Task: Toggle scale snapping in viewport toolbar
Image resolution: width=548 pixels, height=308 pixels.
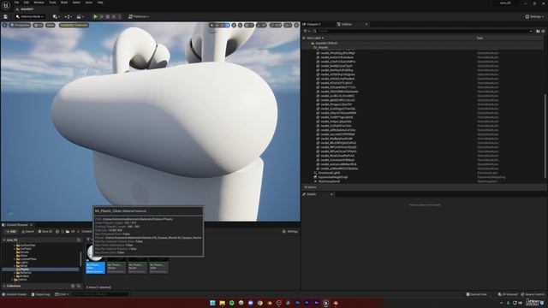Action: click(x=276, y=25)
